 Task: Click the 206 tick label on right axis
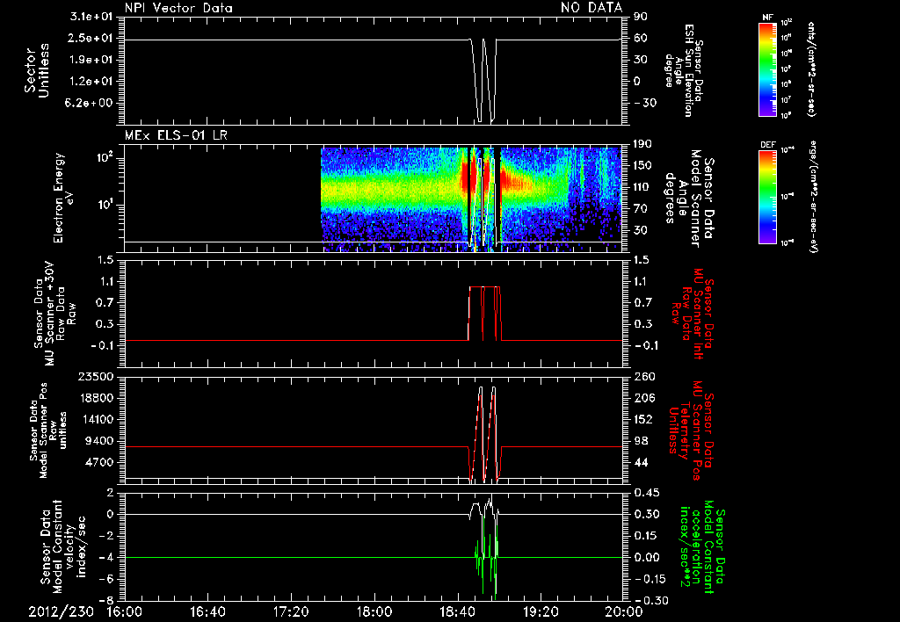pos(643,398)
